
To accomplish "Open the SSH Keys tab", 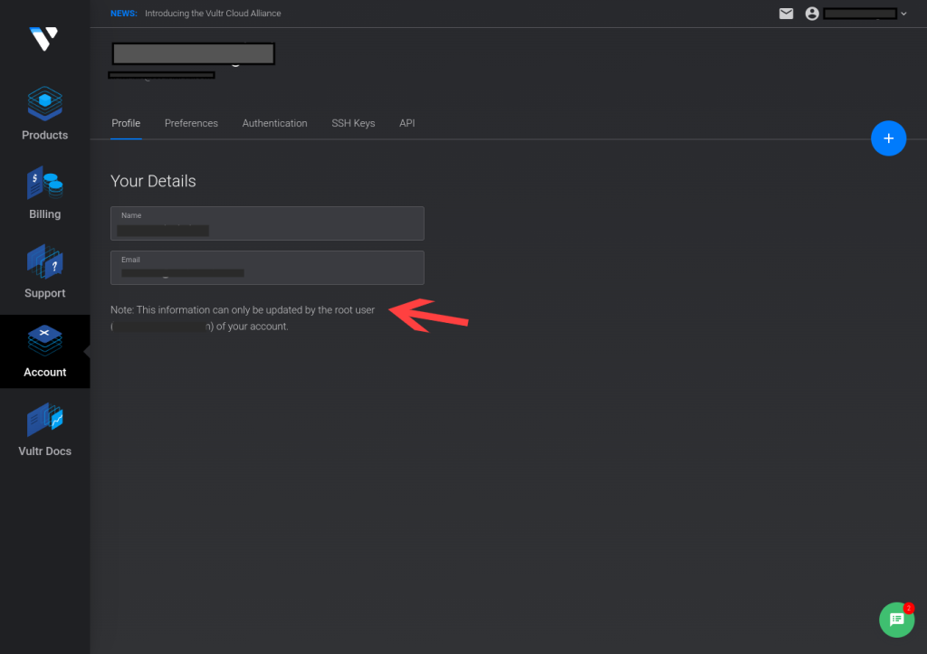I will pos(353,124).
